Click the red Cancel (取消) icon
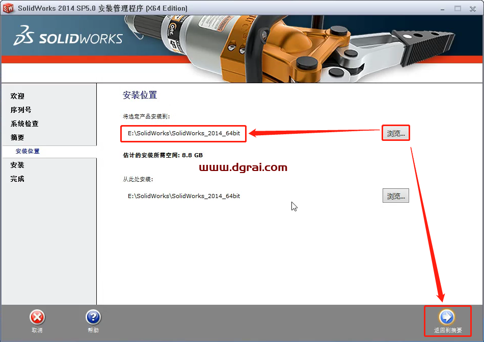Screen dimensions: 484x342 tap(37, 317)
